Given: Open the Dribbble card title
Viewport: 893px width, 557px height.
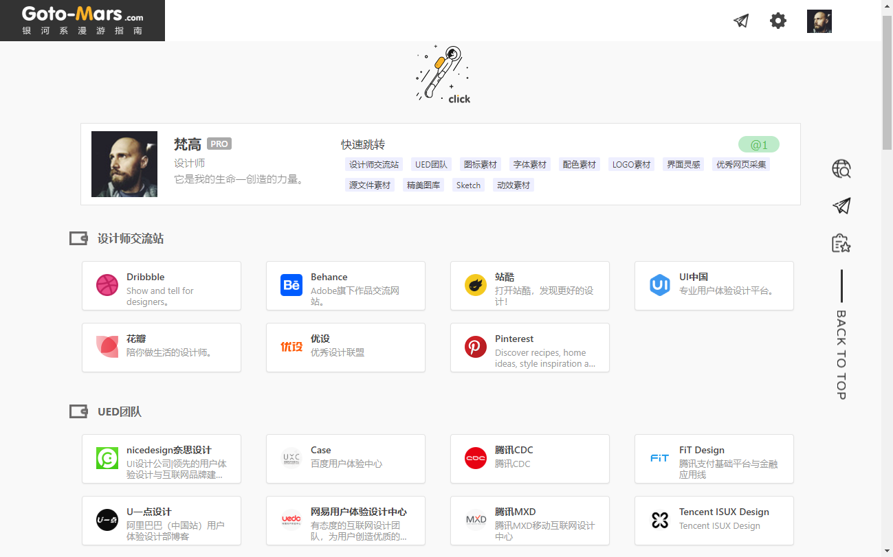Looking at the screenshot, I should (146, 277).
